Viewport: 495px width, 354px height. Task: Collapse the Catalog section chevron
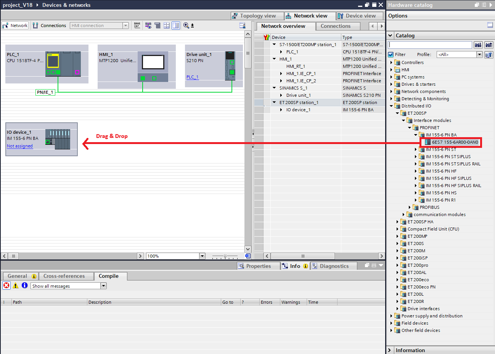[x=390, y=35]
